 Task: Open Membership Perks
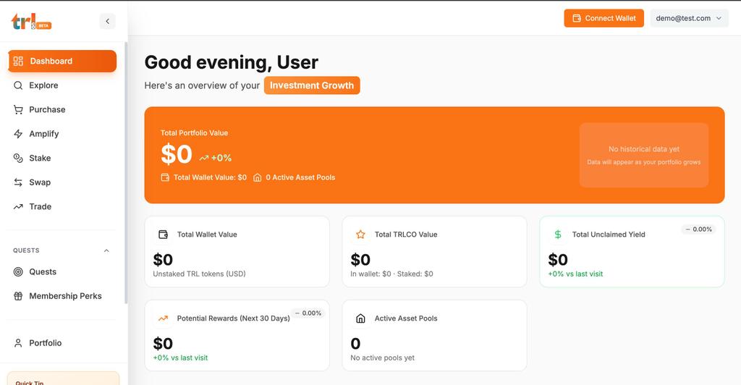click(x=62, y=296)
